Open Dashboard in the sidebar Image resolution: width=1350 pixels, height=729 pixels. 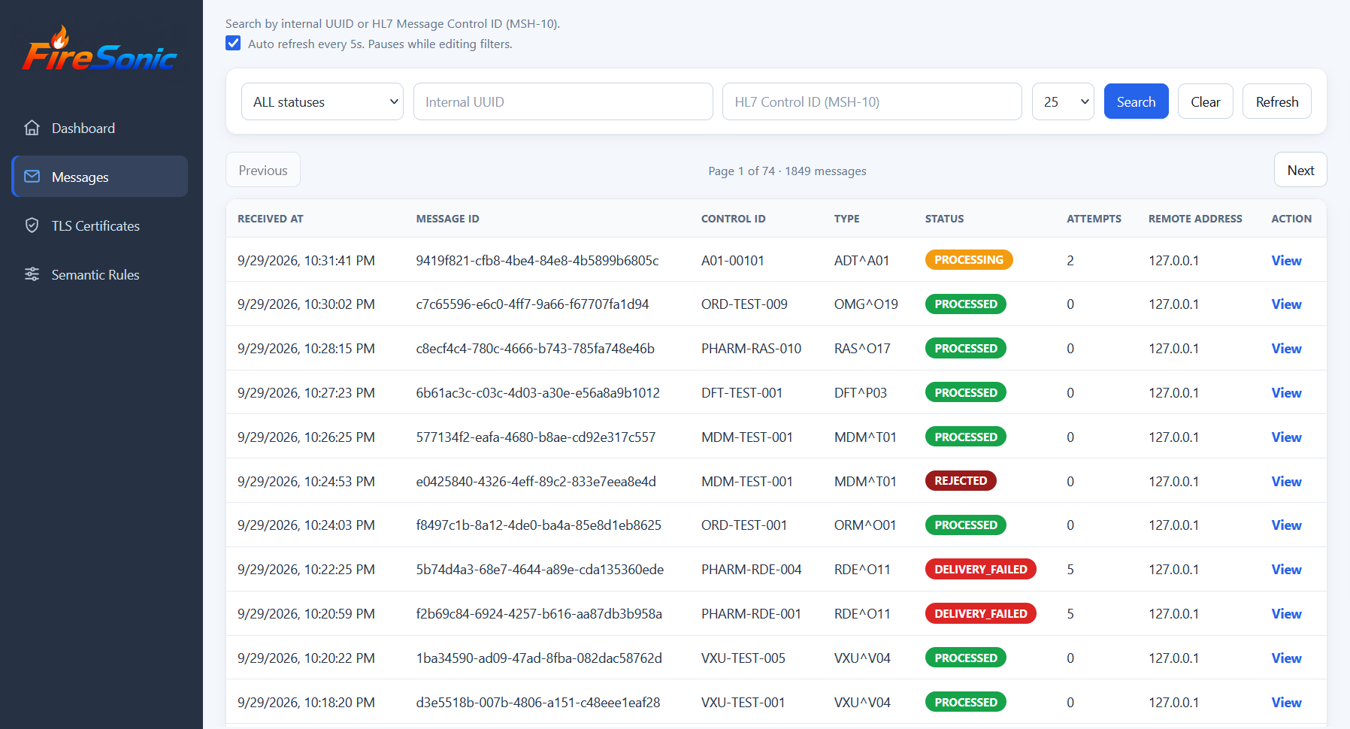[x=100, y=128]
